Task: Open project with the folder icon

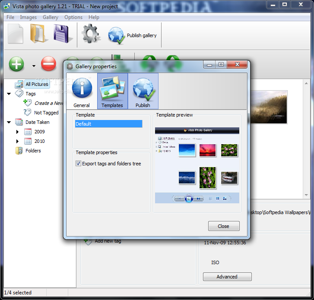Action: (38, 33)
